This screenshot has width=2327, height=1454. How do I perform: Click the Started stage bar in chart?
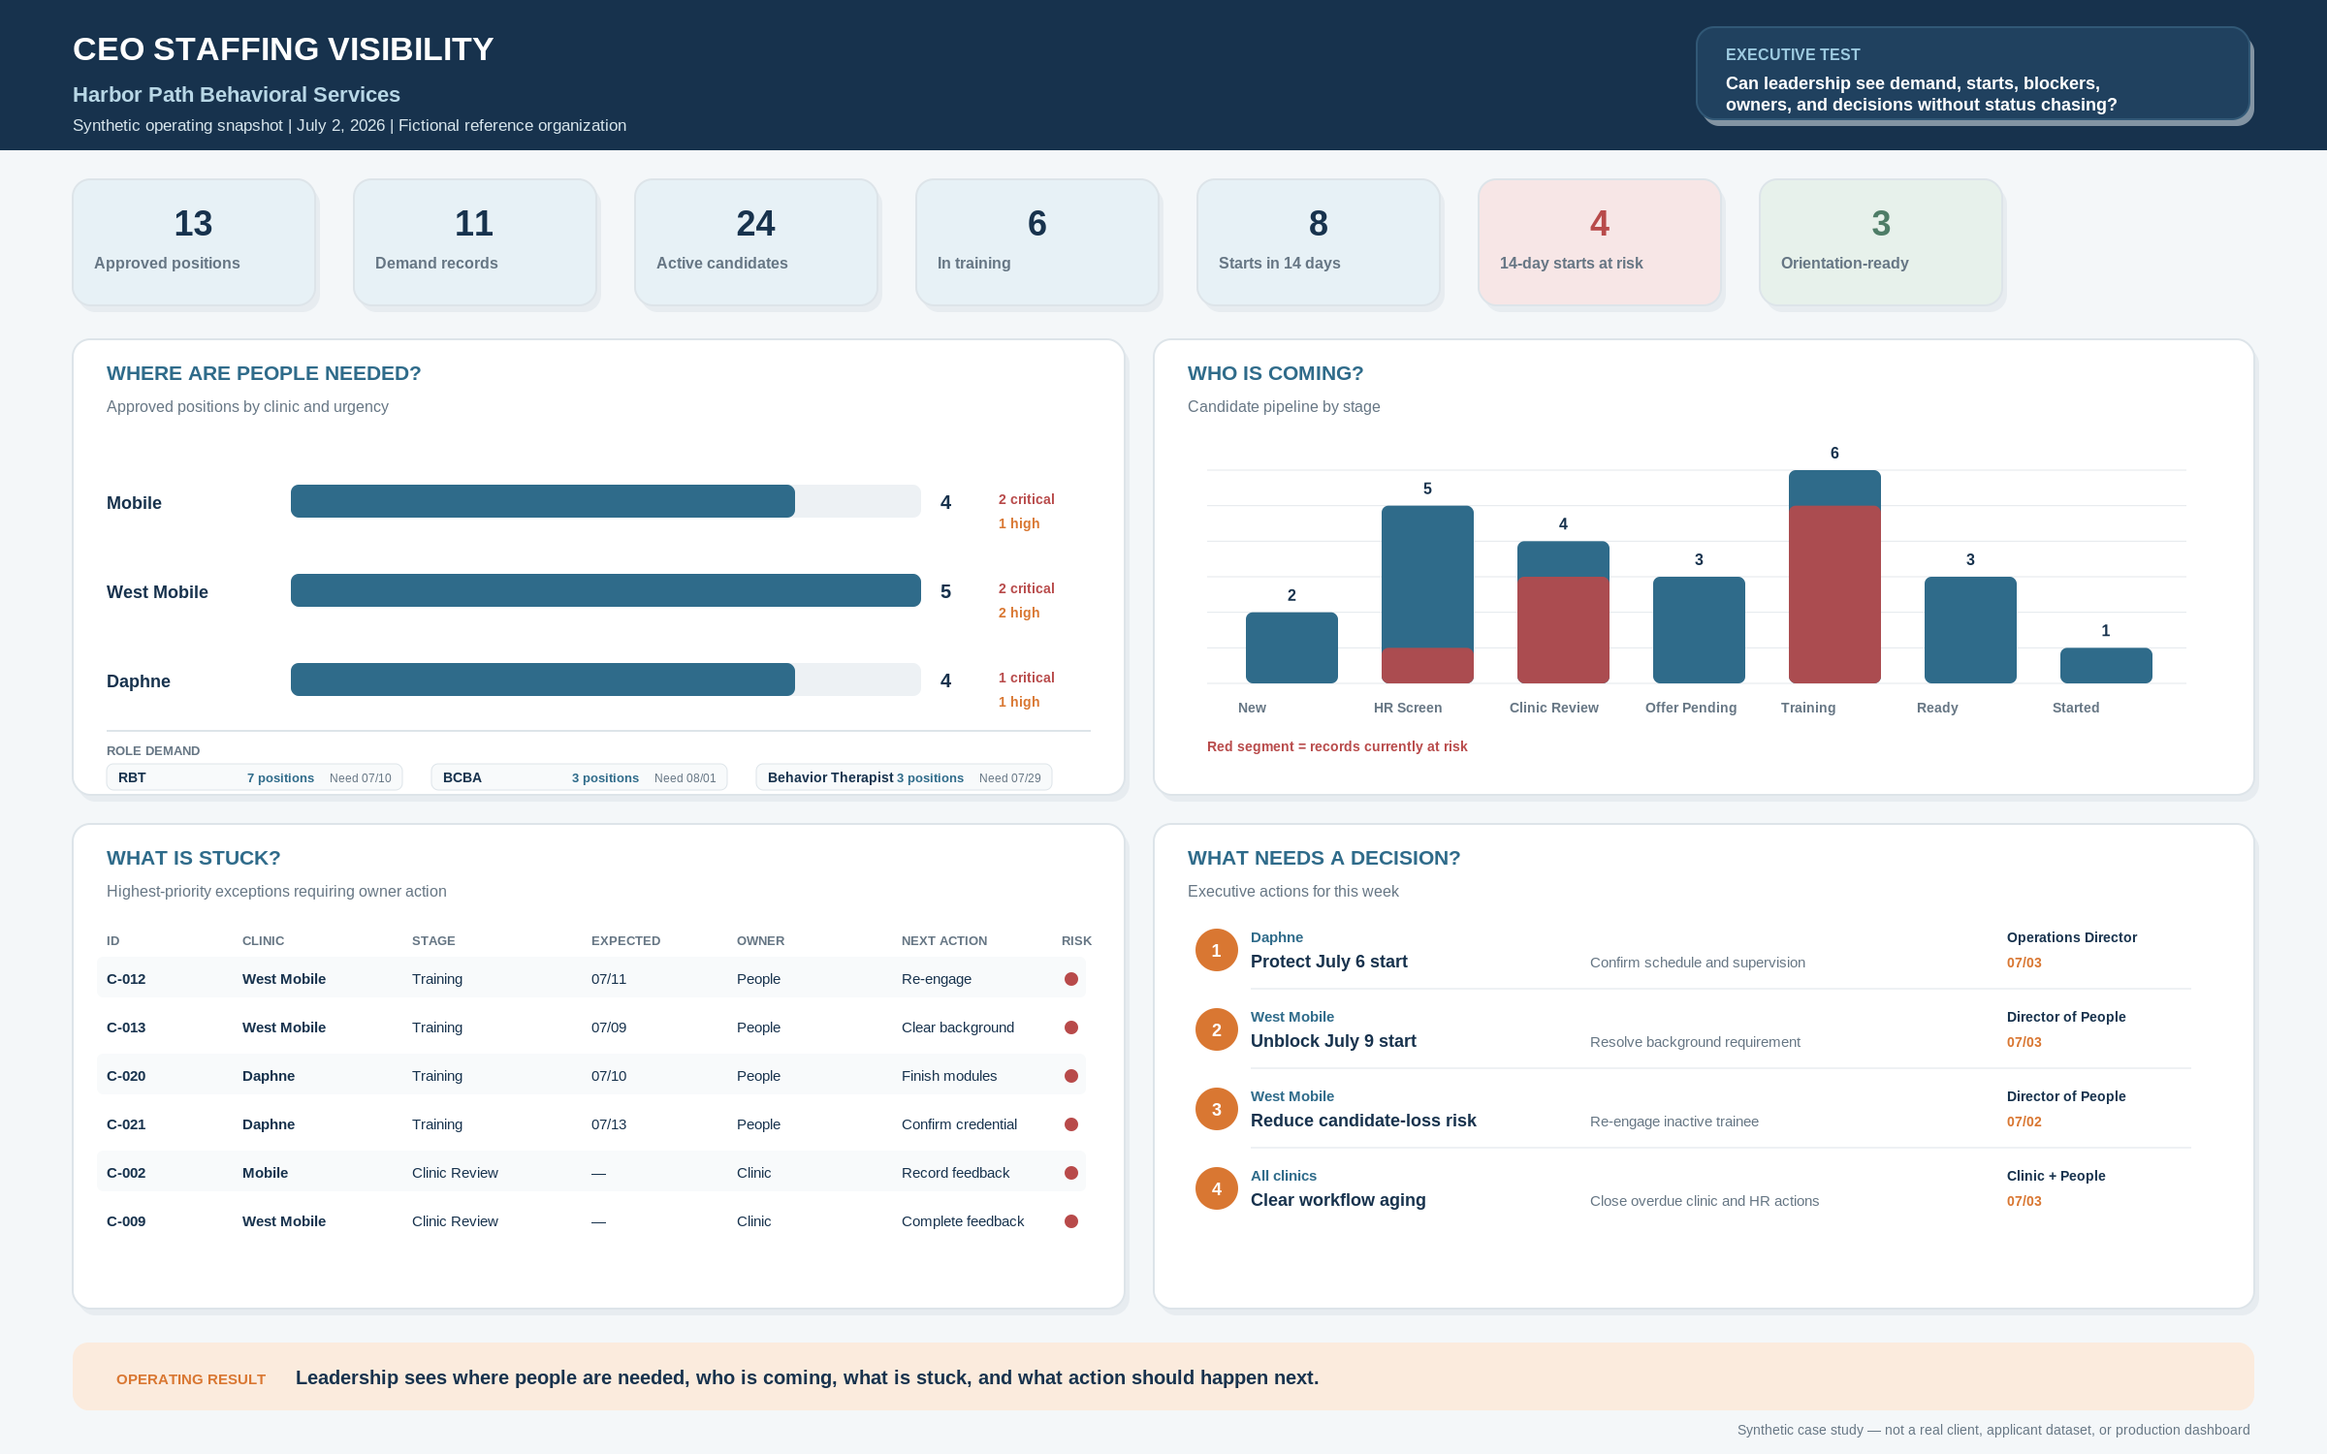coord(2106,666)
